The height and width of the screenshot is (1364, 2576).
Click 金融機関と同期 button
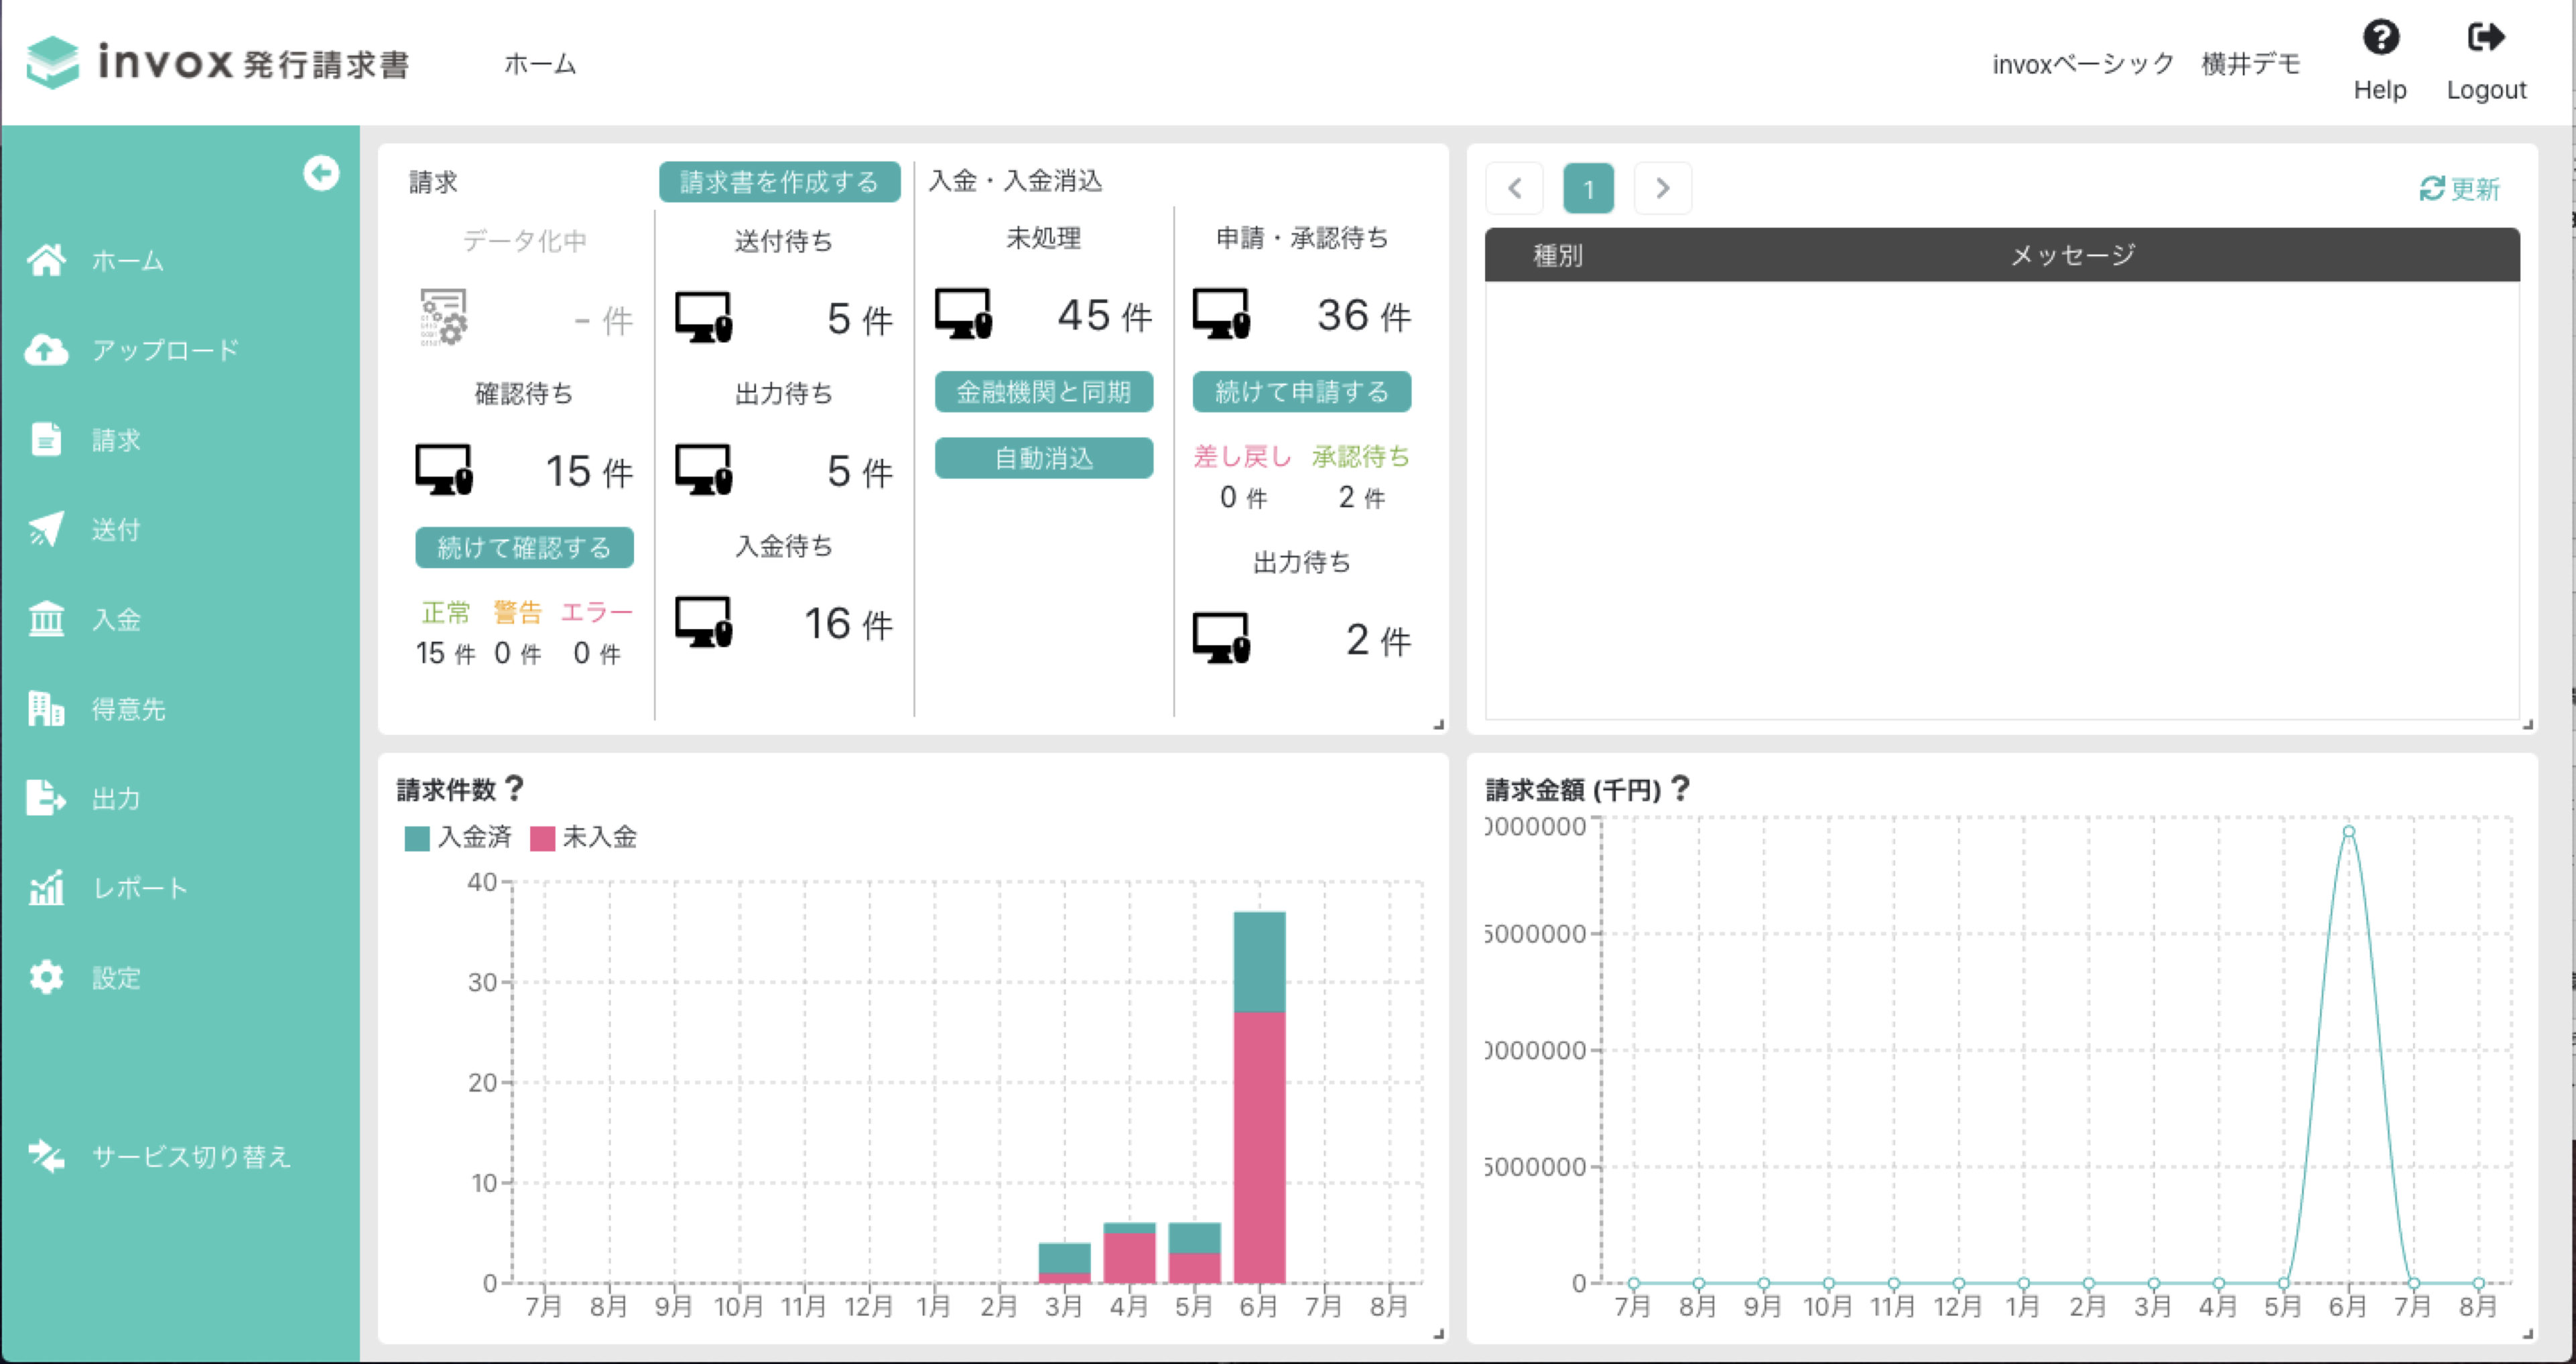coord(1043,392)
